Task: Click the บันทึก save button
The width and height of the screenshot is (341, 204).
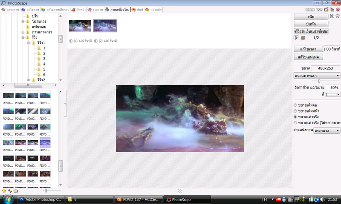Action: click(x=311, y=24)
